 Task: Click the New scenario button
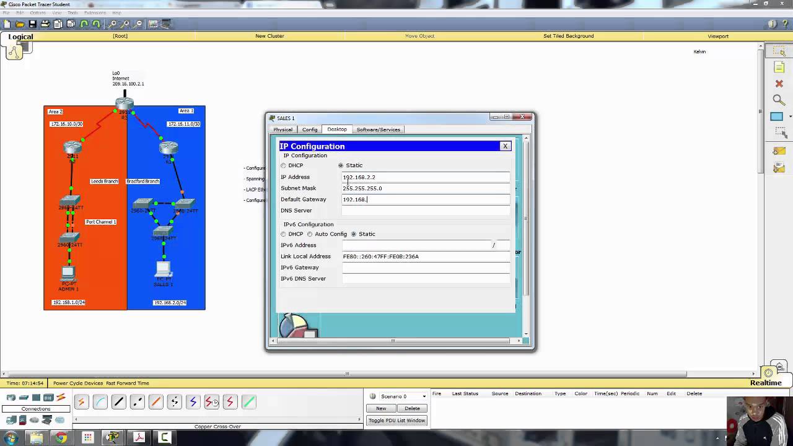point(381,408)
